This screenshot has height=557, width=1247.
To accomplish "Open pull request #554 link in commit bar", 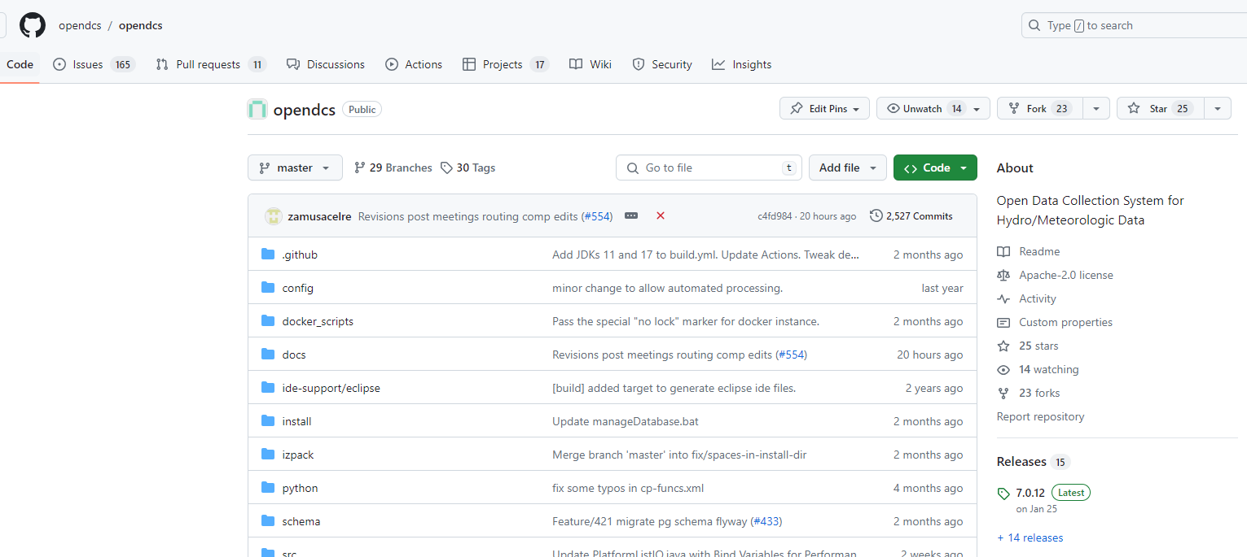I will pos(596,216).
